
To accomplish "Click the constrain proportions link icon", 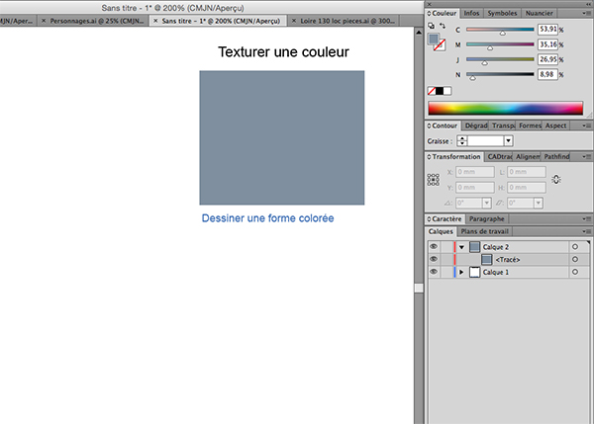I will point(556,179).
